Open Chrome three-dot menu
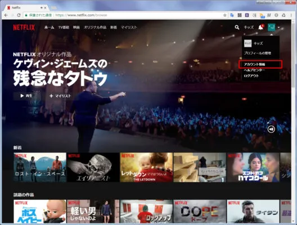Screen dimensions: 297x225 point(291,15)
